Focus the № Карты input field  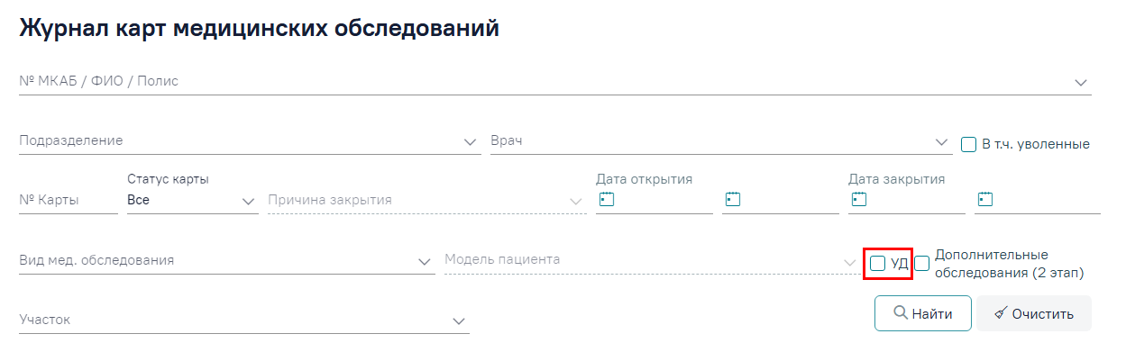coord(69,200)
